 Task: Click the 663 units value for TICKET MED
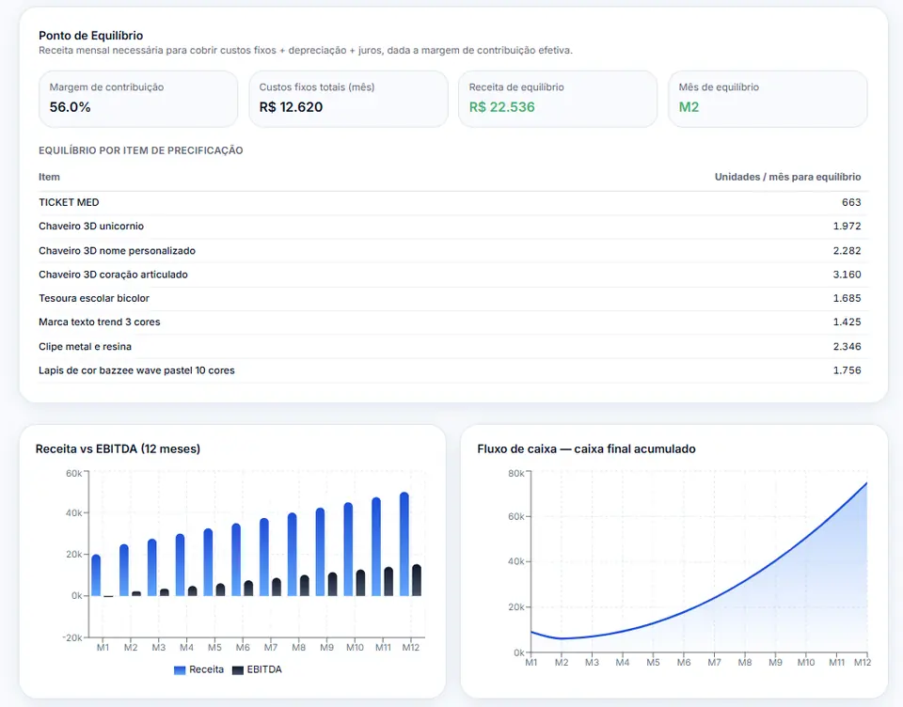[851, 202]
